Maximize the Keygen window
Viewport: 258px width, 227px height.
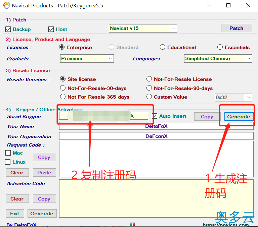point(228,5)
